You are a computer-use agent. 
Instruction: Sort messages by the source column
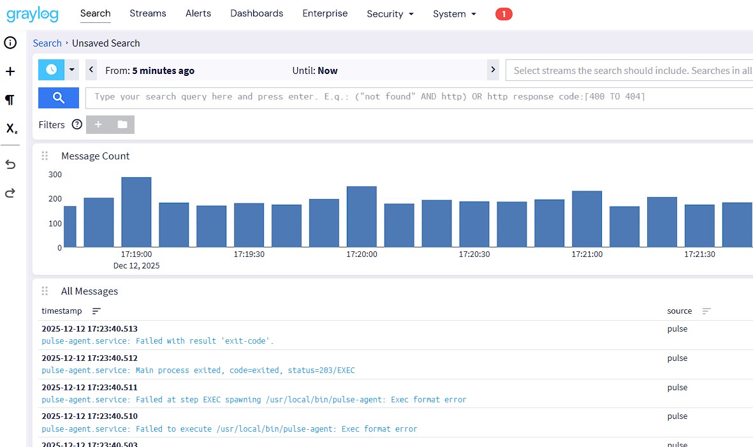tap(706, 311)
